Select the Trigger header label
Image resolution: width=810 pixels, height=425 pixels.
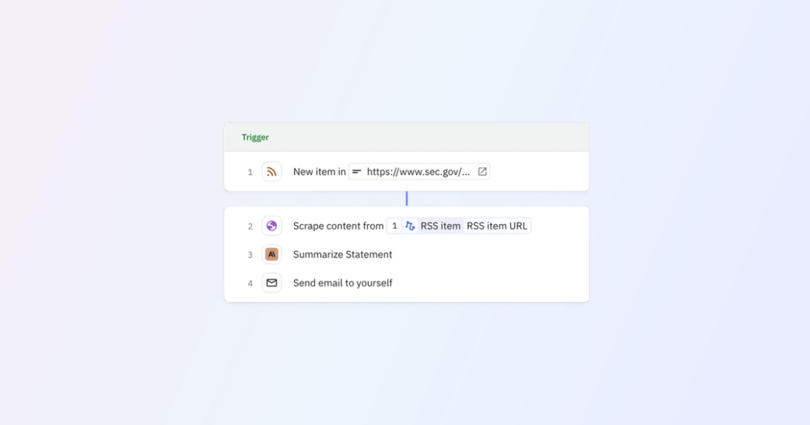(x=255, y=137)
